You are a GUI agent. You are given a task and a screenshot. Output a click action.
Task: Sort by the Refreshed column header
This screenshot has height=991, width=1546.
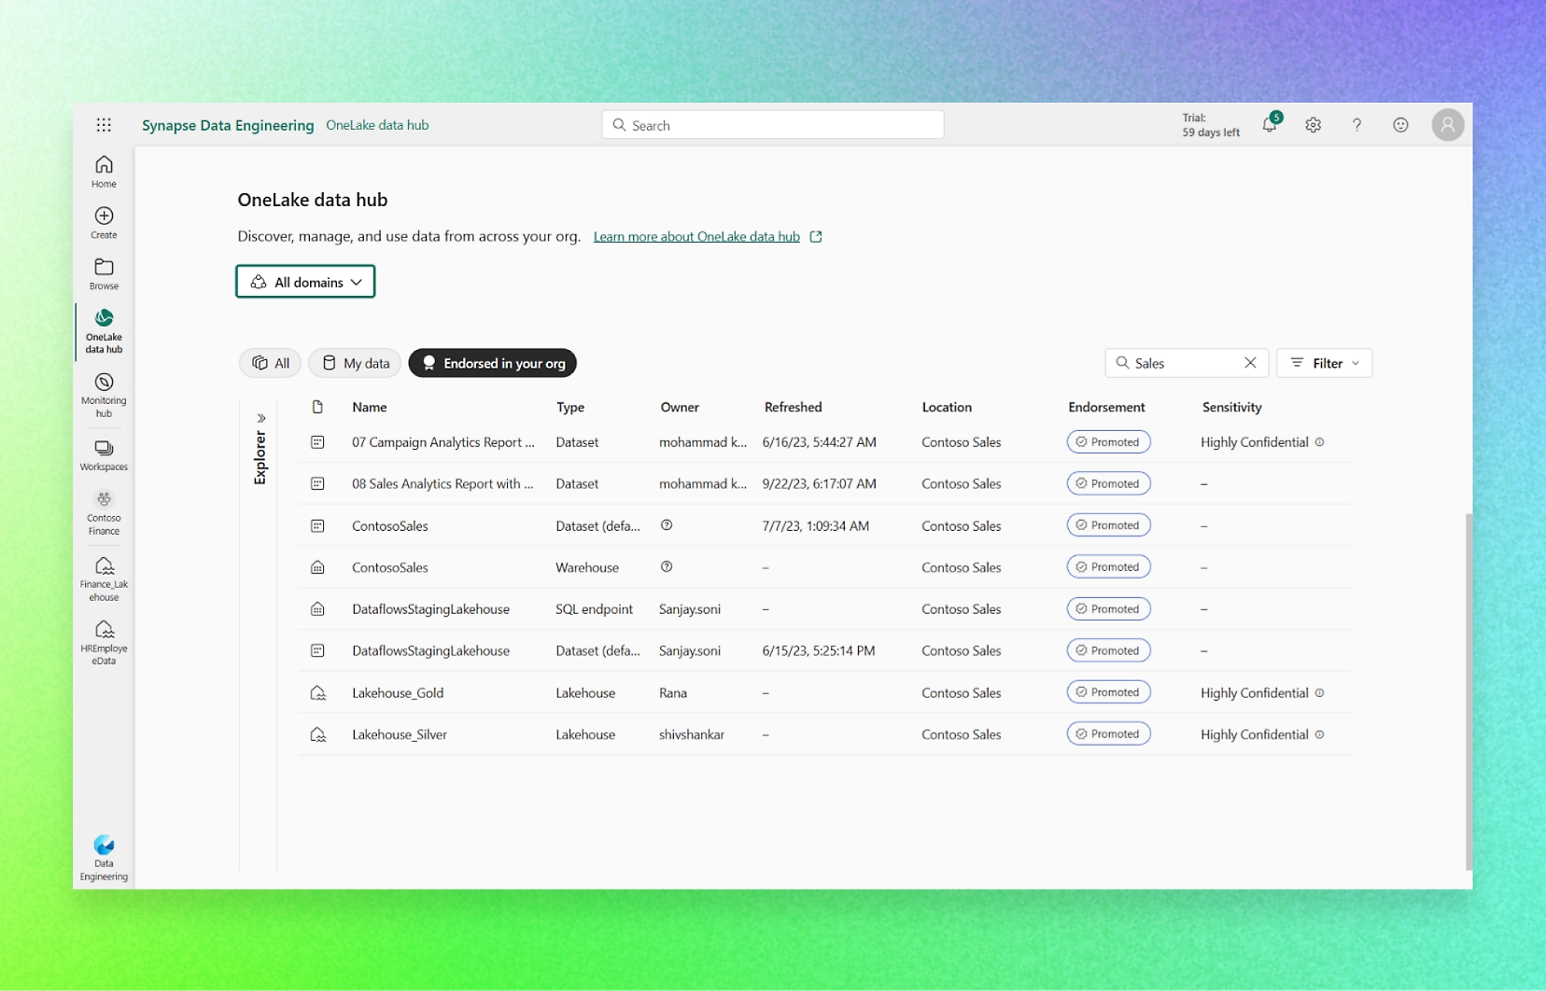794,407
